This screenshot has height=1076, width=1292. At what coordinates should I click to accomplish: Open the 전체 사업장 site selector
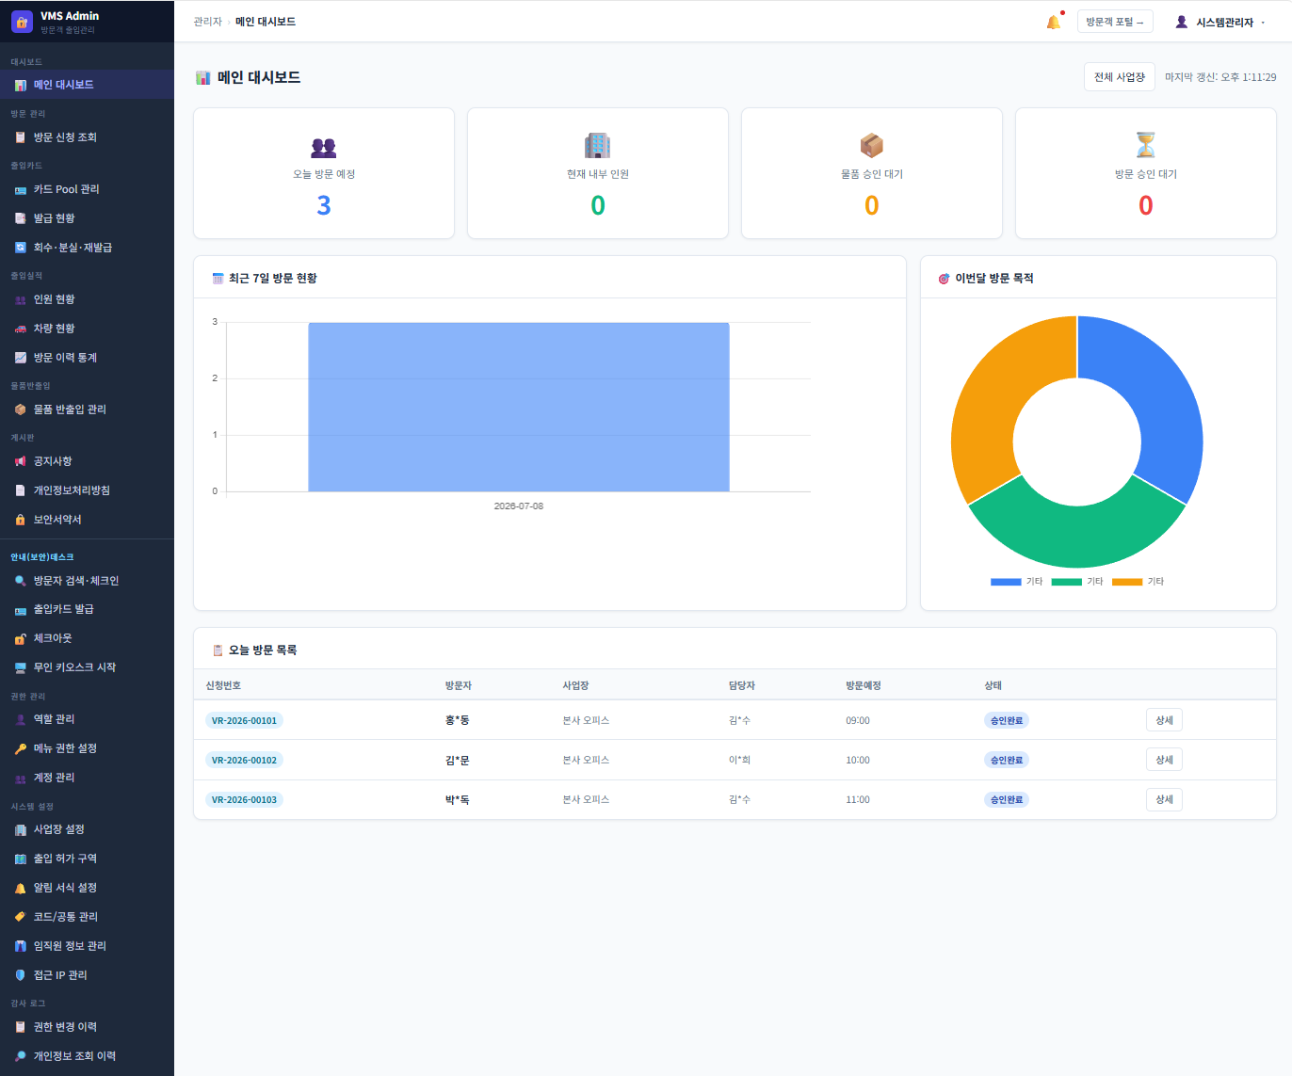(x=1119, y=77)
